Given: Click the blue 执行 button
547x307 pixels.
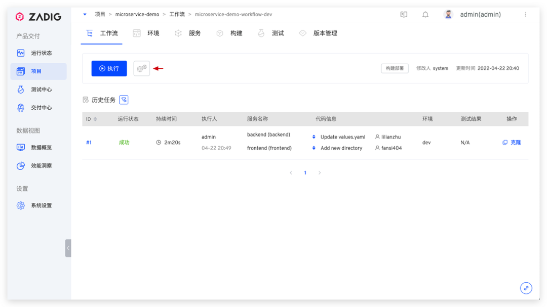Looking at the screenshot, I should click(x=109, y=68).
